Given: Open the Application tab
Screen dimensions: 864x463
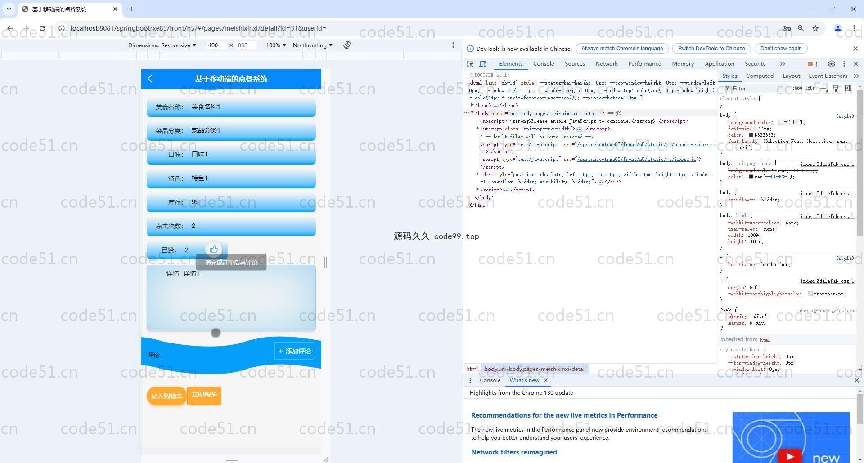Looking at the screenshot, I should click(719, 64).
